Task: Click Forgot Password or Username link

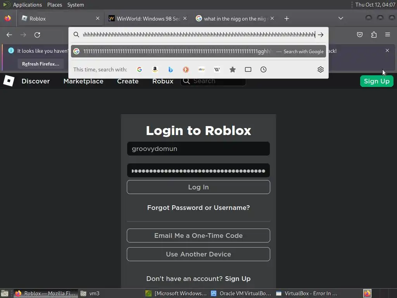Action: 198,208
